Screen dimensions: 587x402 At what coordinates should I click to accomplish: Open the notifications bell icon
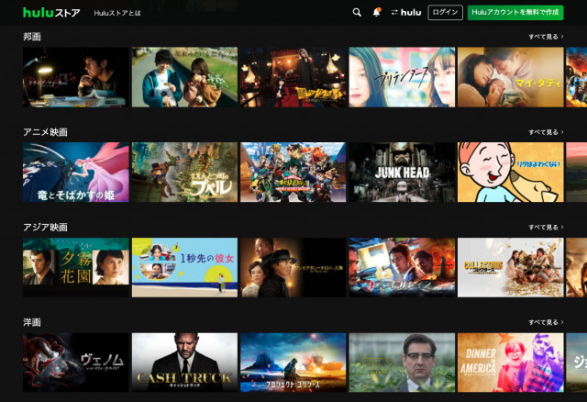[377, 12]
